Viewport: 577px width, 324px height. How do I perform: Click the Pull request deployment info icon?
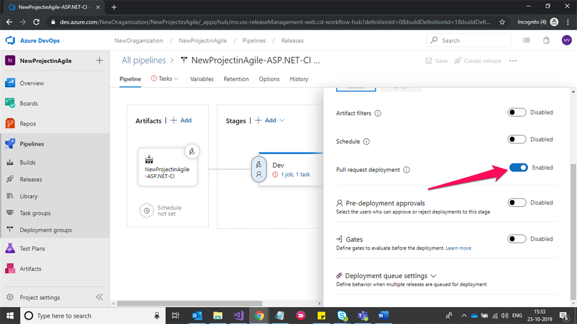[406, 170]
